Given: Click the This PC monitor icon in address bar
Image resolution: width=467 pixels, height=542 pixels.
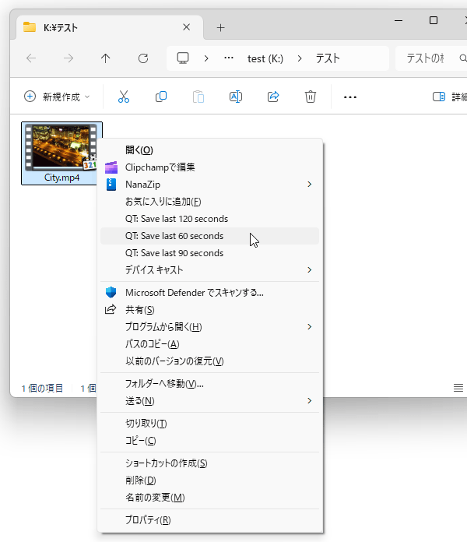Looking at the screenshot, I should (x=183, y=58).
